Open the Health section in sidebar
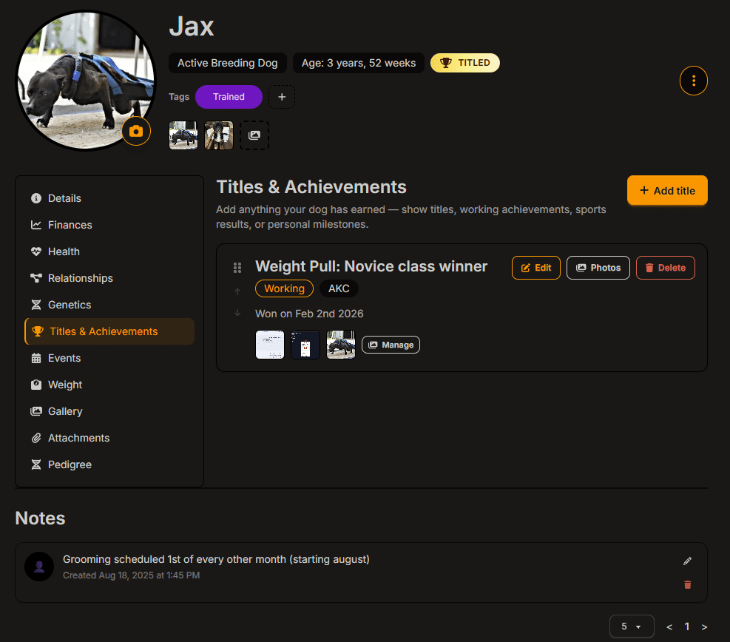Screen dimensions: 730x642 pyautogui.click(x=64, y=251)
